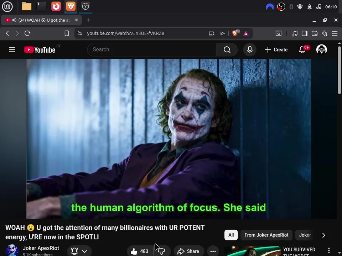Click the Joker video player
Viewport: 342px width, 256px height.
pyautogui.click(x=169, y=139)
